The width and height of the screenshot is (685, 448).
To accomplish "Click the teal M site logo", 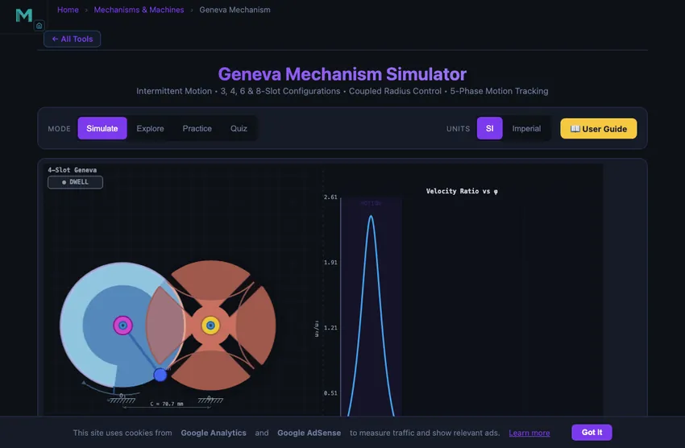I will tap(23, 15).
